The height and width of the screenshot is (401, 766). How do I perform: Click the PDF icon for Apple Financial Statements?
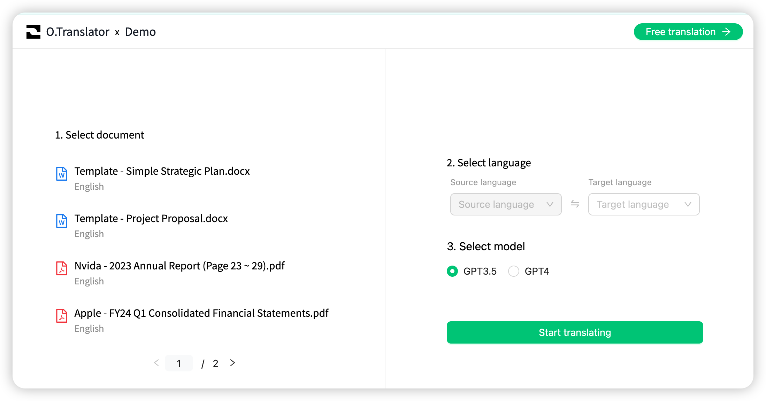pyautogui.click(x=62, y=316)
